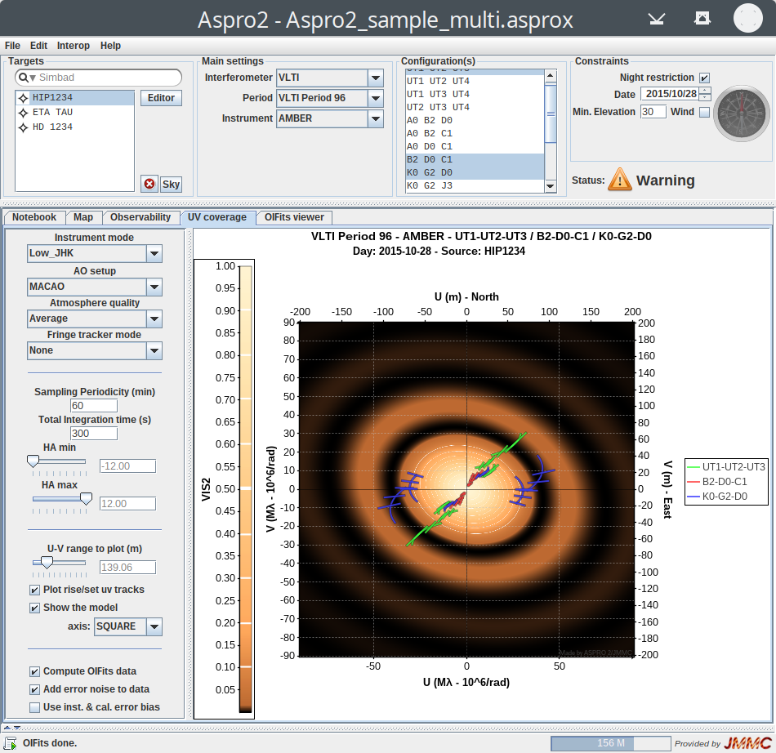Click the HIP1234 target star icon
776x753 pixels.
click(x=23, y=98)
